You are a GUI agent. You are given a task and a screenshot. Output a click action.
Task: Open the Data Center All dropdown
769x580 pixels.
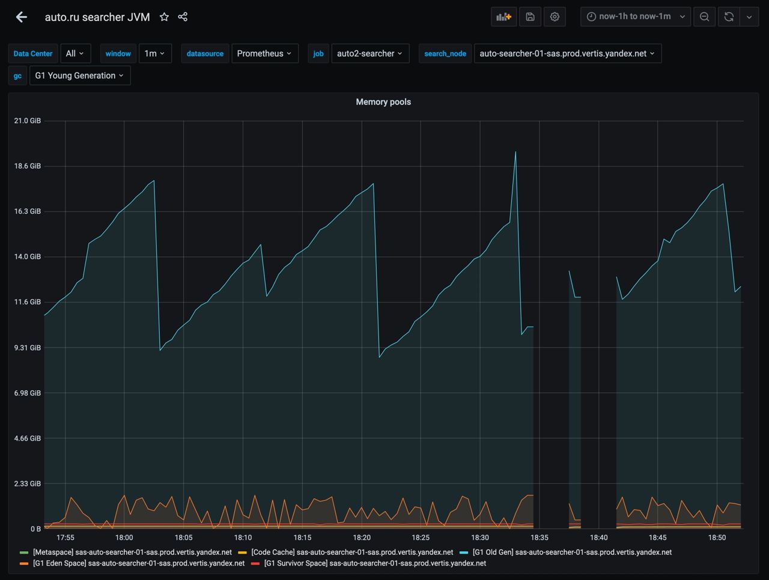(x=75, y=53)
